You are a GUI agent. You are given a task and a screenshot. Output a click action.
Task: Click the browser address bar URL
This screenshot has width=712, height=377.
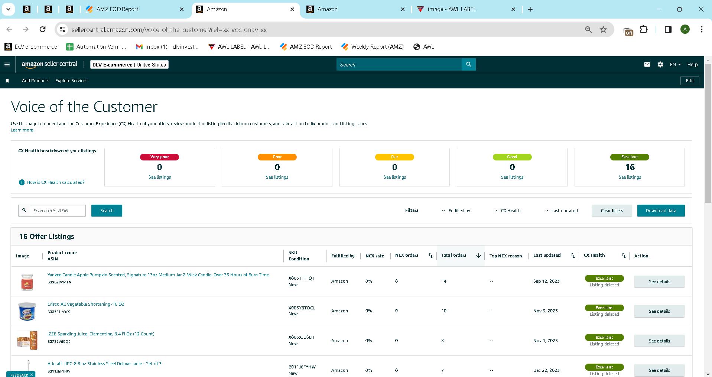[169, 30]
